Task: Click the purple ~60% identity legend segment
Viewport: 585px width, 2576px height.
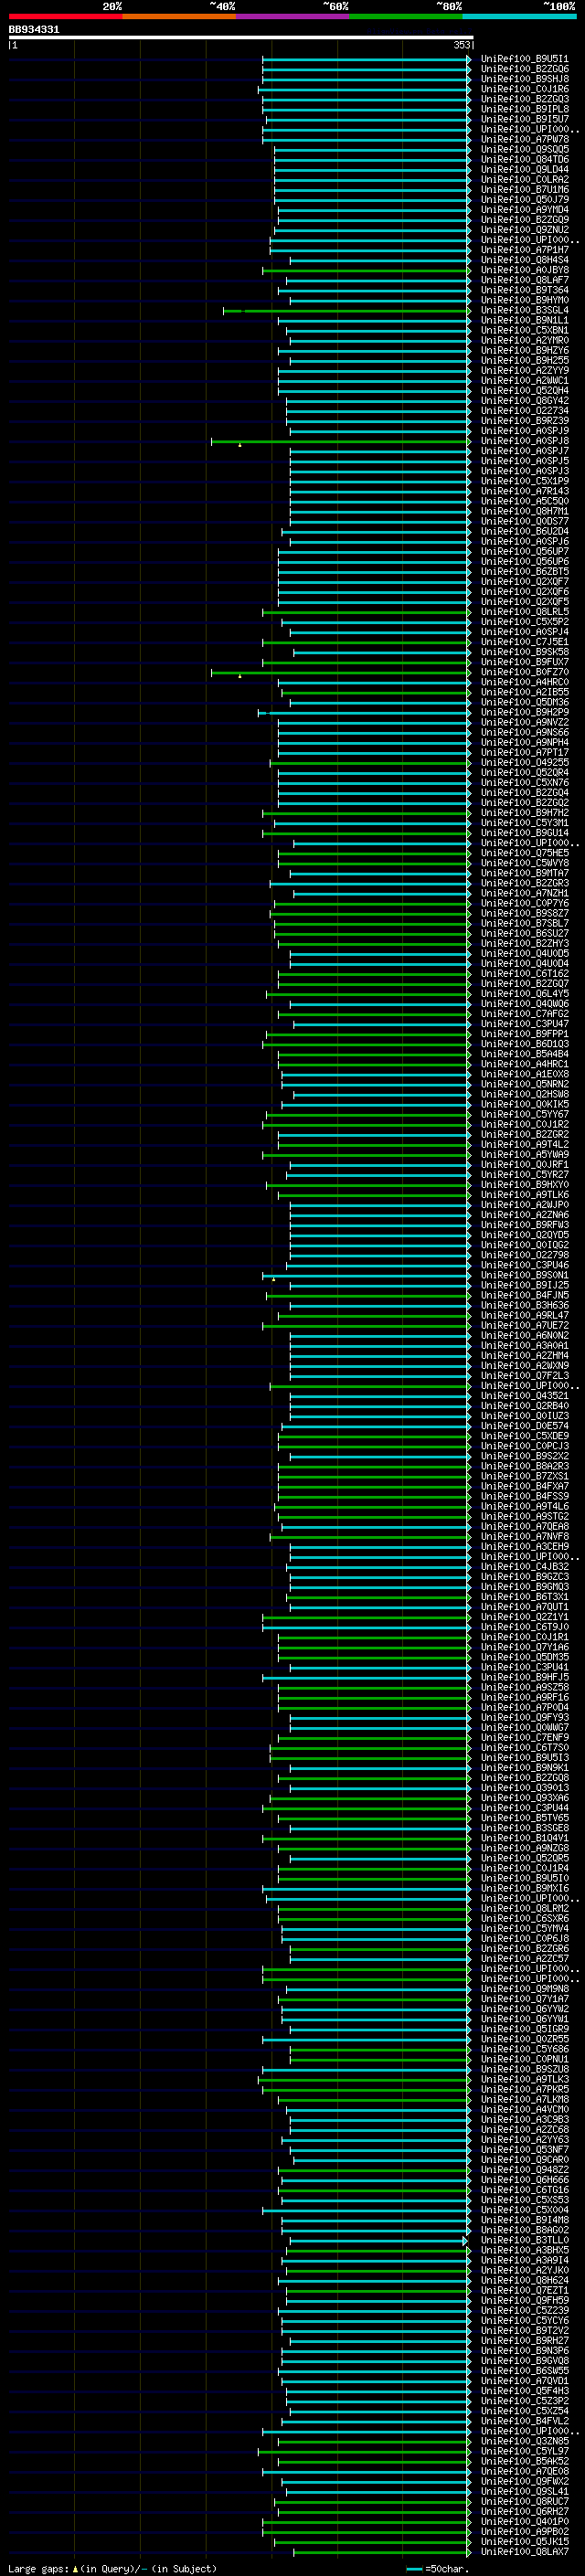Action: coord(292,16)
